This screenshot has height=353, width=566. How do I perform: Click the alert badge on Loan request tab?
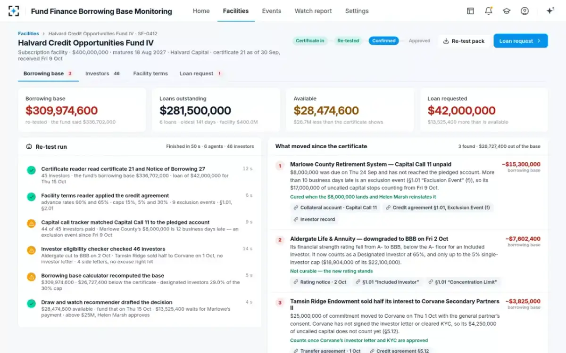tap(219, 73)
